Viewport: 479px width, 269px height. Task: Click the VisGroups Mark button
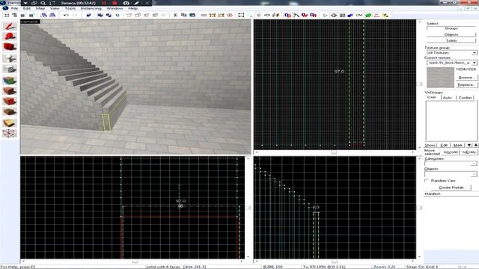coord(457,145)
